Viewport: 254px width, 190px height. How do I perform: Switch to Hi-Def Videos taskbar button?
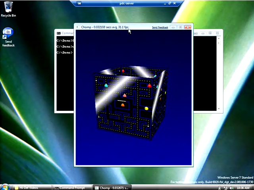click(32, 188)
